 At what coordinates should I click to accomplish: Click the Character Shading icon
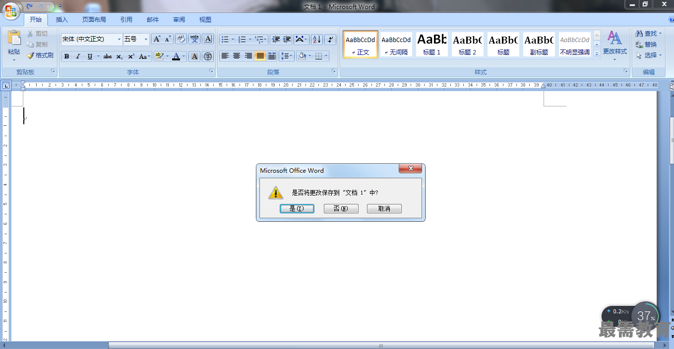pyautogui.click(x=195, y=56)
